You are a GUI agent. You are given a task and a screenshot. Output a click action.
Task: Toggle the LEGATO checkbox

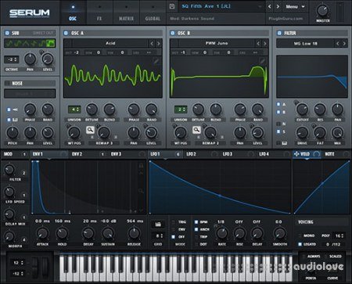300,244
